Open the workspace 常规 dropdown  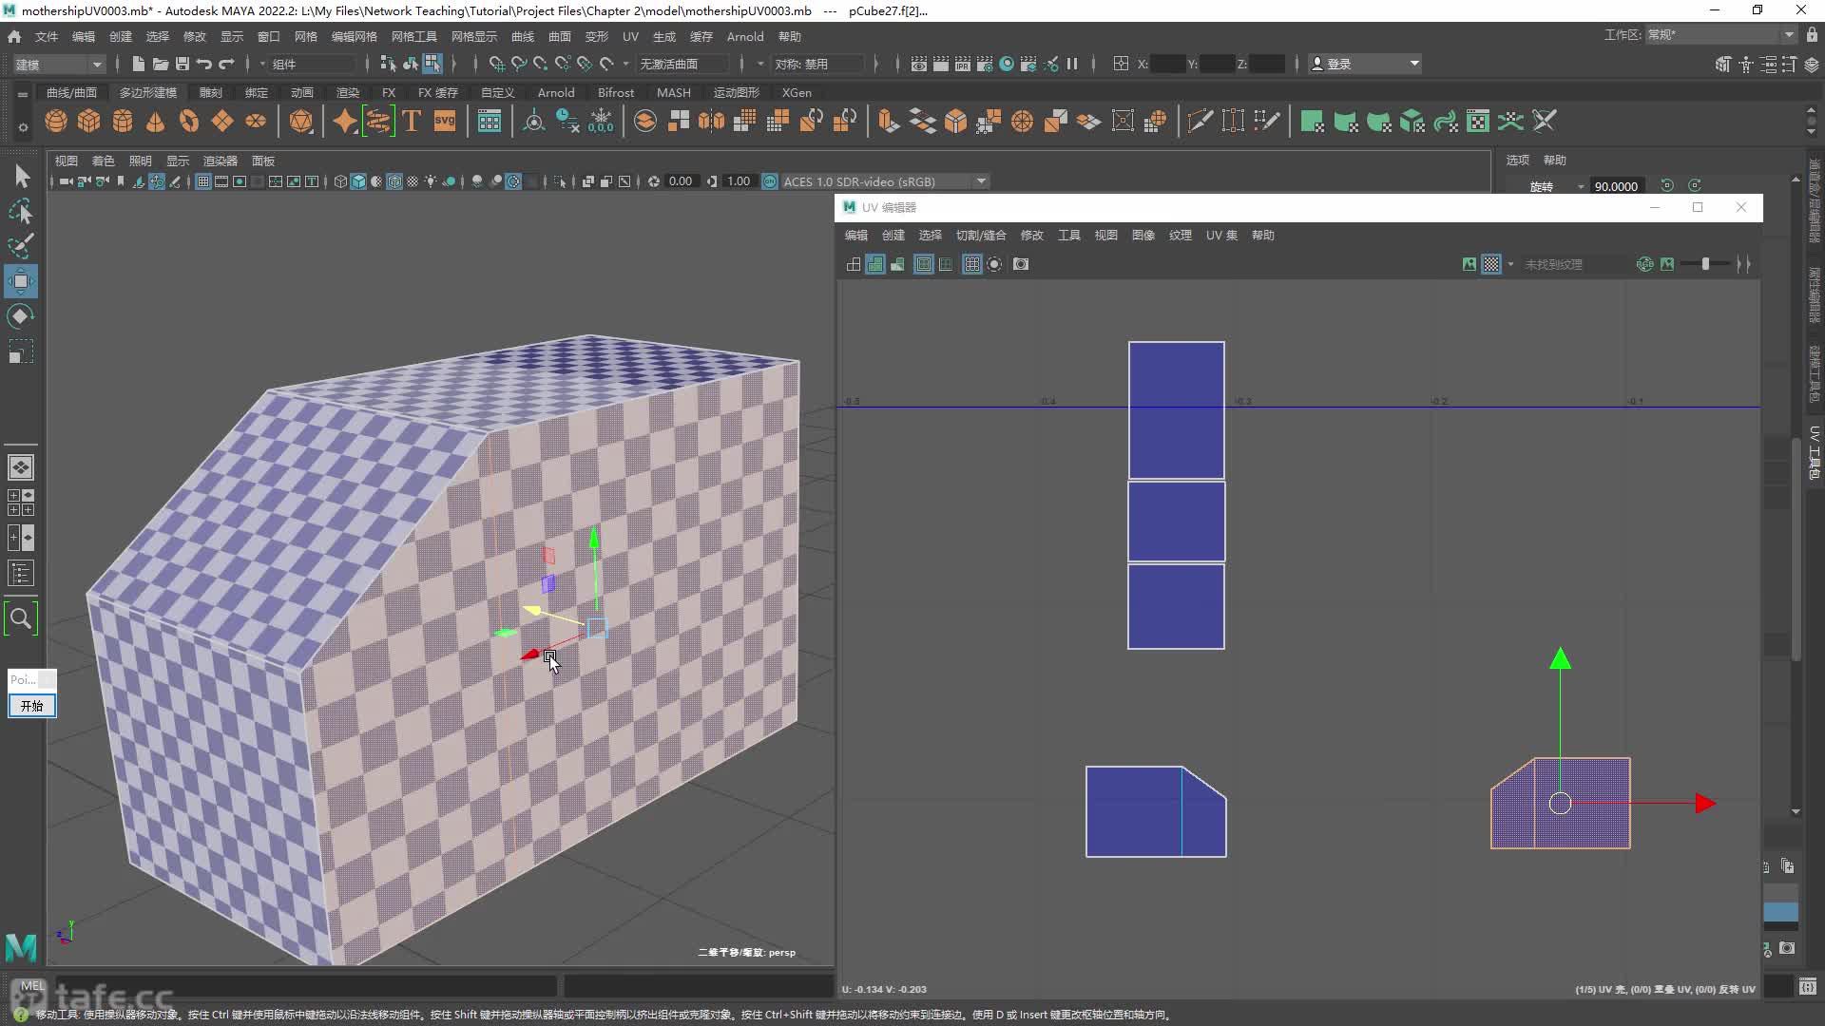(x=1720, y=35)
